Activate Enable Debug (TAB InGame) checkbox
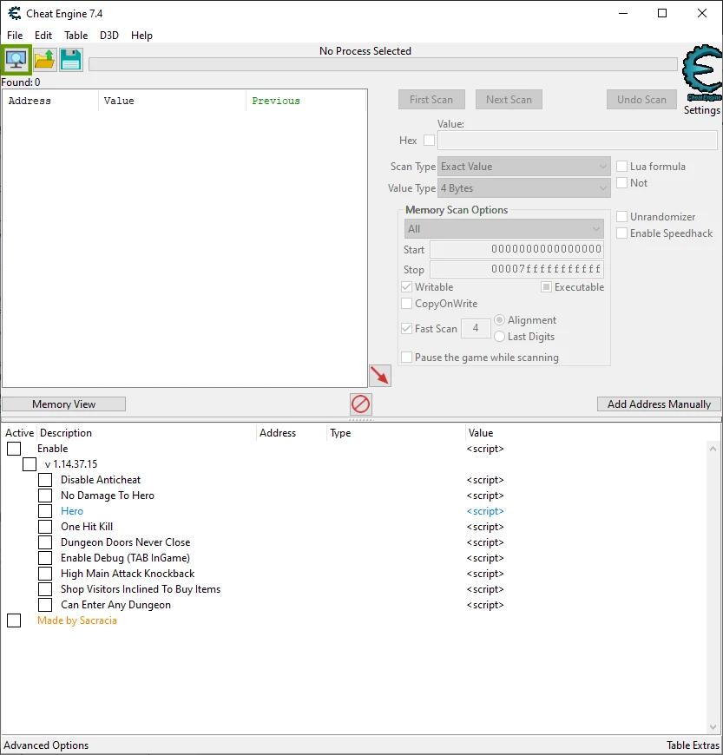Viewport: 723px width, 755px height. 45,558
